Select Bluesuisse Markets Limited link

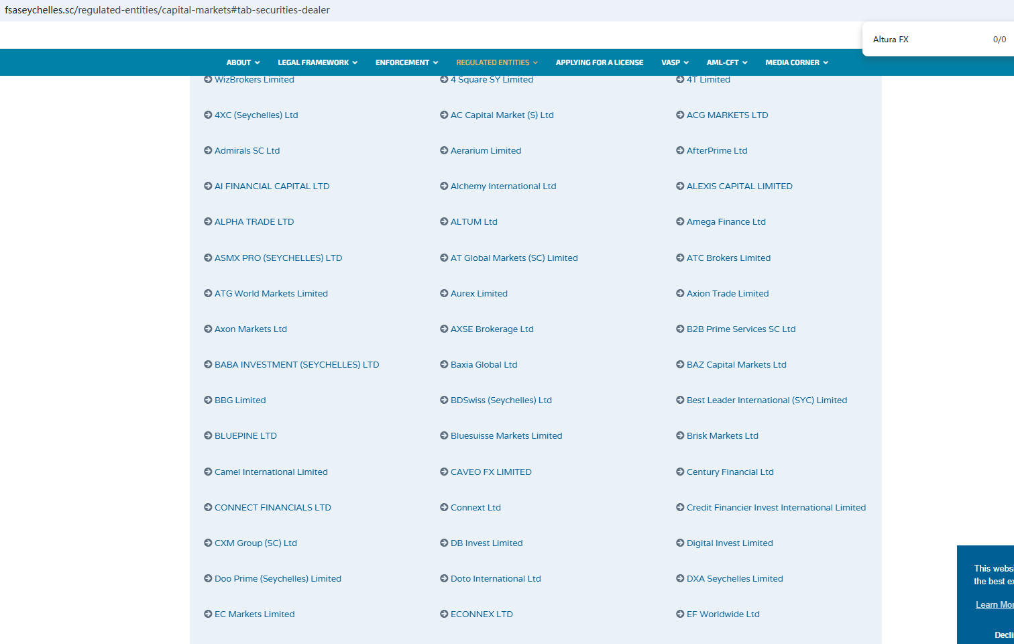pyautogui.click(x=506, y=435)
